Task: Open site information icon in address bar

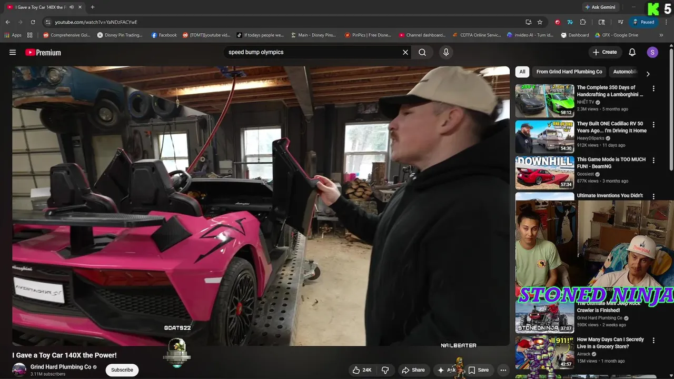Action: tap(48, 22)
